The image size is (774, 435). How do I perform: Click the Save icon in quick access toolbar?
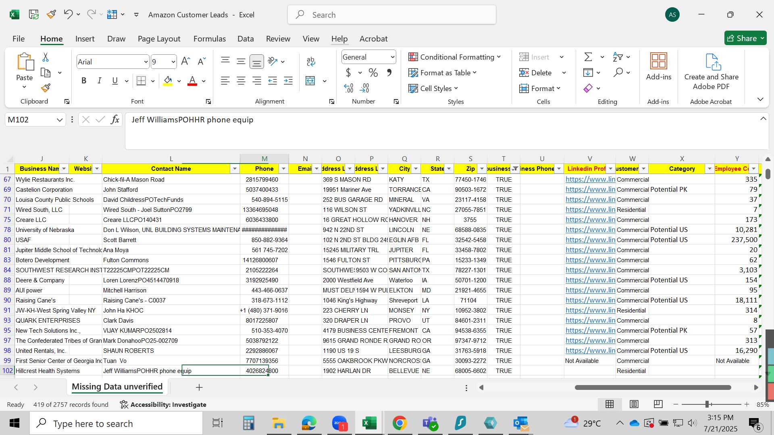pyautogui.click(x=34, y=14)
